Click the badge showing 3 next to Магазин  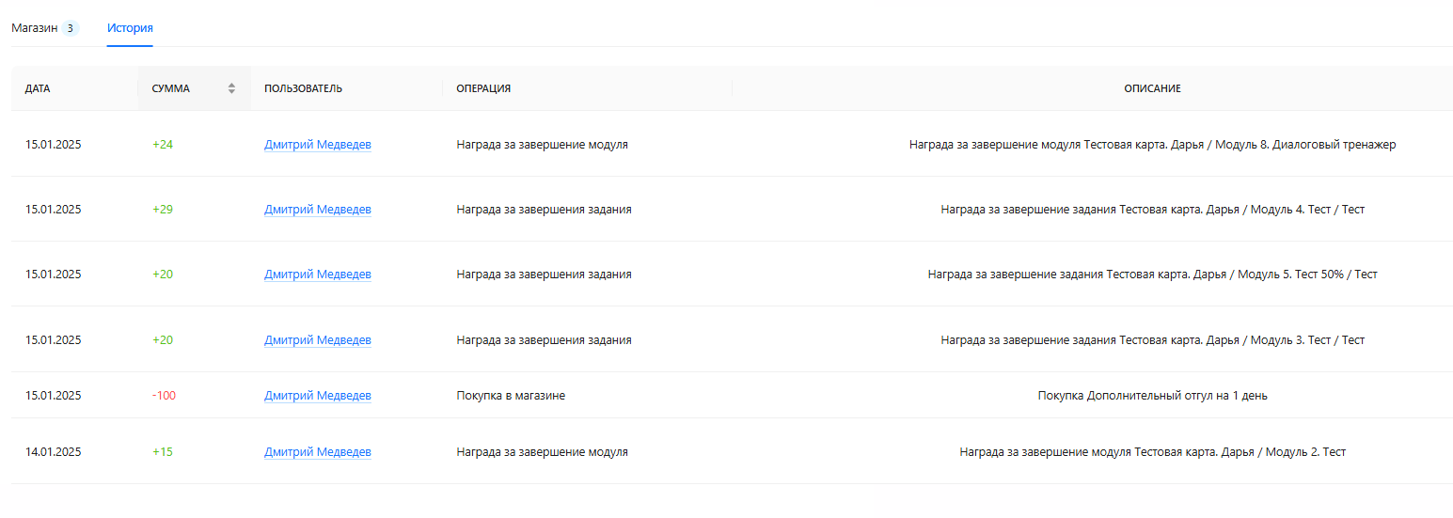(71, 28)
